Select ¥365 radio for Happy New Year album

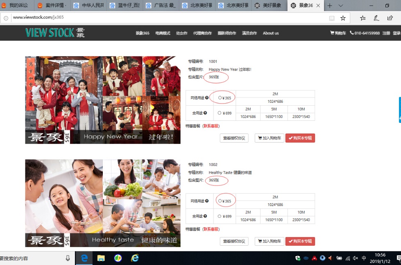click(x=220, y=98)
